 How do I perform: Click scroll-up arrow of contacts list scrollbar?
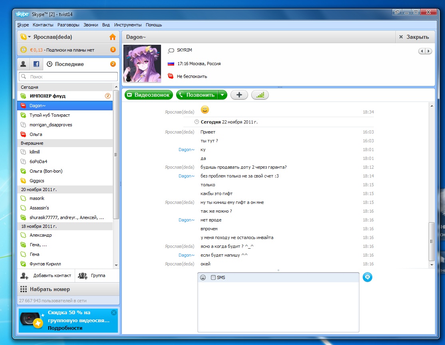pyautogui.click(x=116, y=86)
